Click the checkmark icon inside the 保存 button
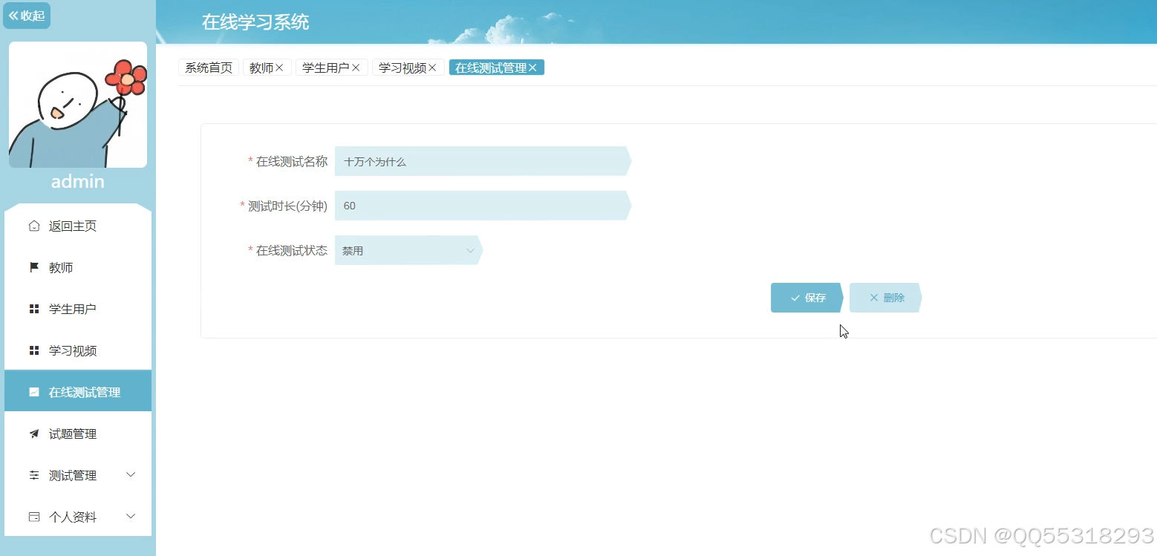 pyautogui.click(x=795, y=297)
